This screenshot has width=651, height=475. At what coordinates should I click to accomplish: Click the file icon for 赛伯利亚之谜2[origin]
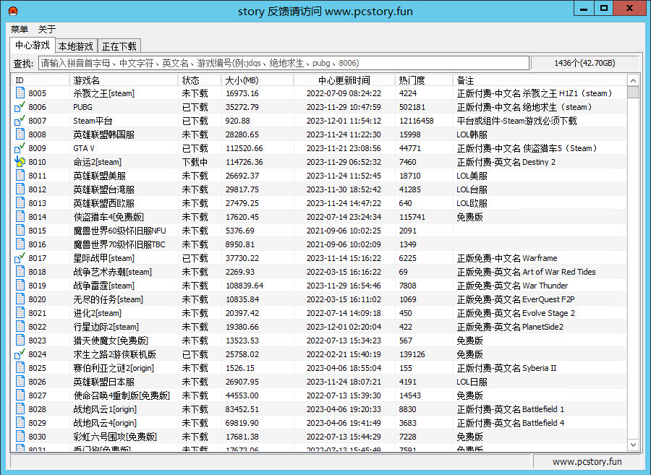[x=20, y=367]
